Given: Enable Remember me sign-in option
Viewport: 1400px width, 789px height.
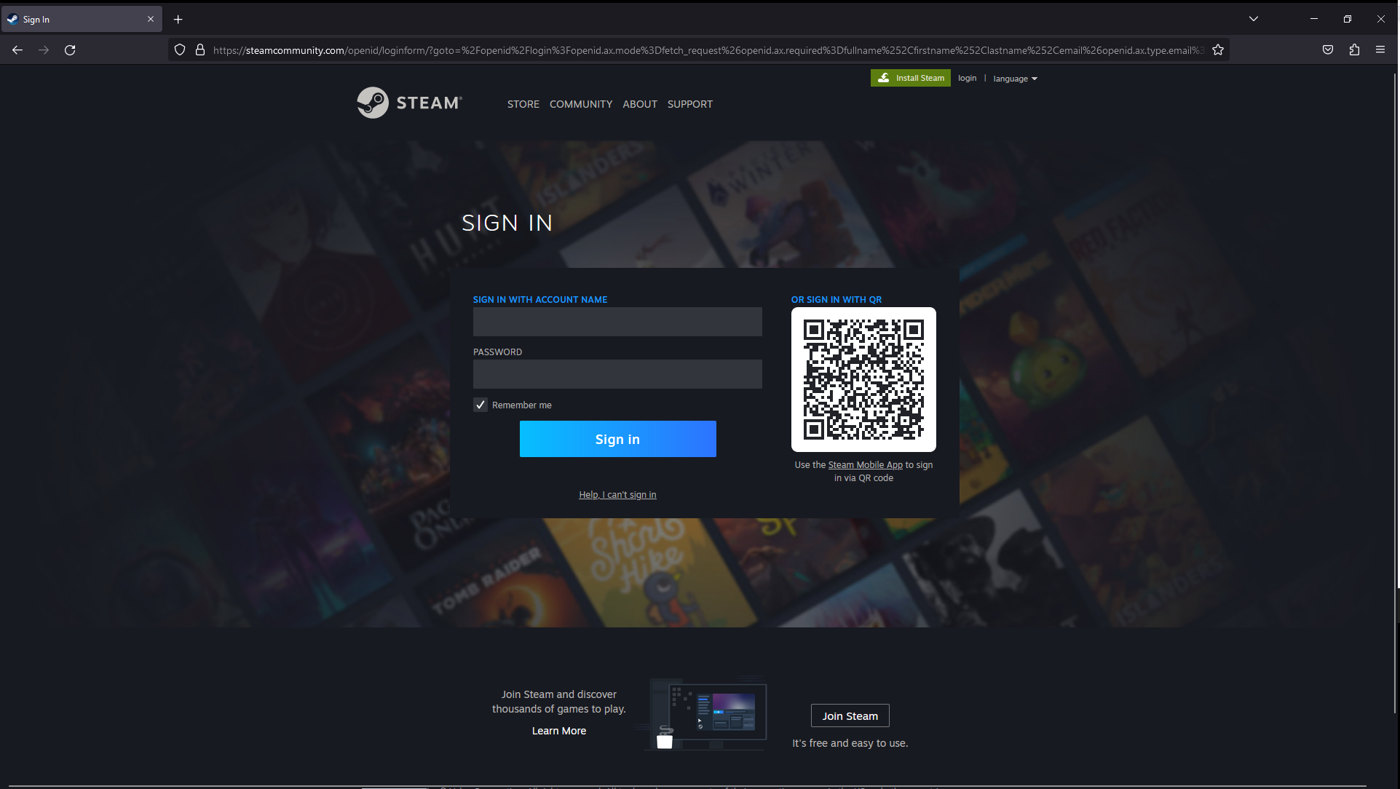Looking at the screenshot, I should point(480,405).
